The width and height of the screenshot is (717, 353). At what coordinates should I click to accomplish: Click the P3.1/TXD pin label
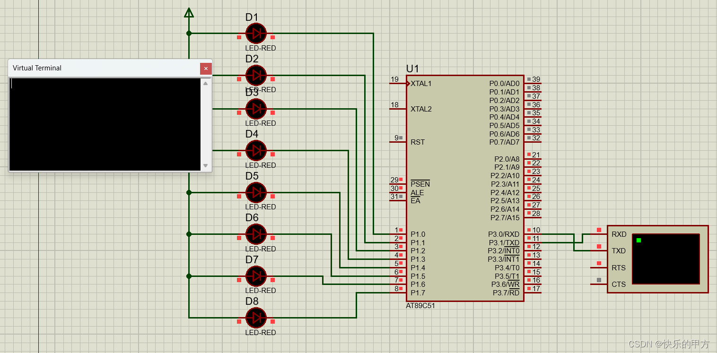[x=504, y=243]
